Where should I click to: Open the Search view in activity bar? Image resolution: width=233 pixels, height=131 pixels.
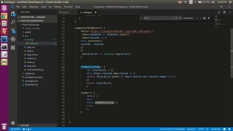click(13, 22)
